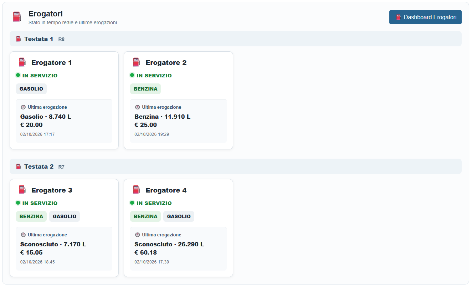Click the R7 label next to Testata 2
Image resolution: width=472 pixels, height=287 pixels.
[61, 167]
